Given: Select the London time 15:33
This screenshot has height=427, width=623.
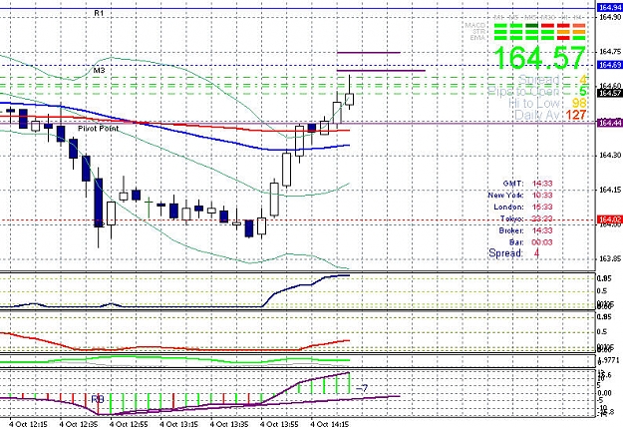Looking at the screenshot, I should coord(542,208).
